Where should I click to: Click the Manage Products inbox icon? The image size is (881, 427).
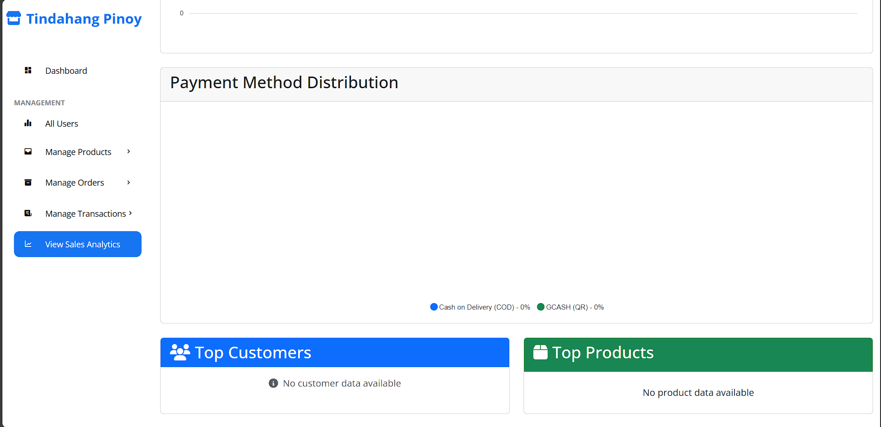28,152
